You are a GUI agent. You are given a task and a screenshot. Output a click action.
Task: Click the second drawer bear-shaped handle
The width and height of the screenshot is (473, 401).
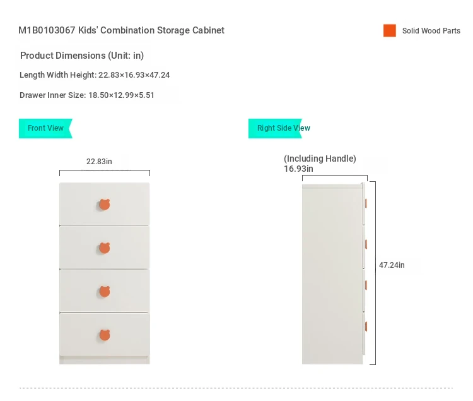tap(104, 248)
